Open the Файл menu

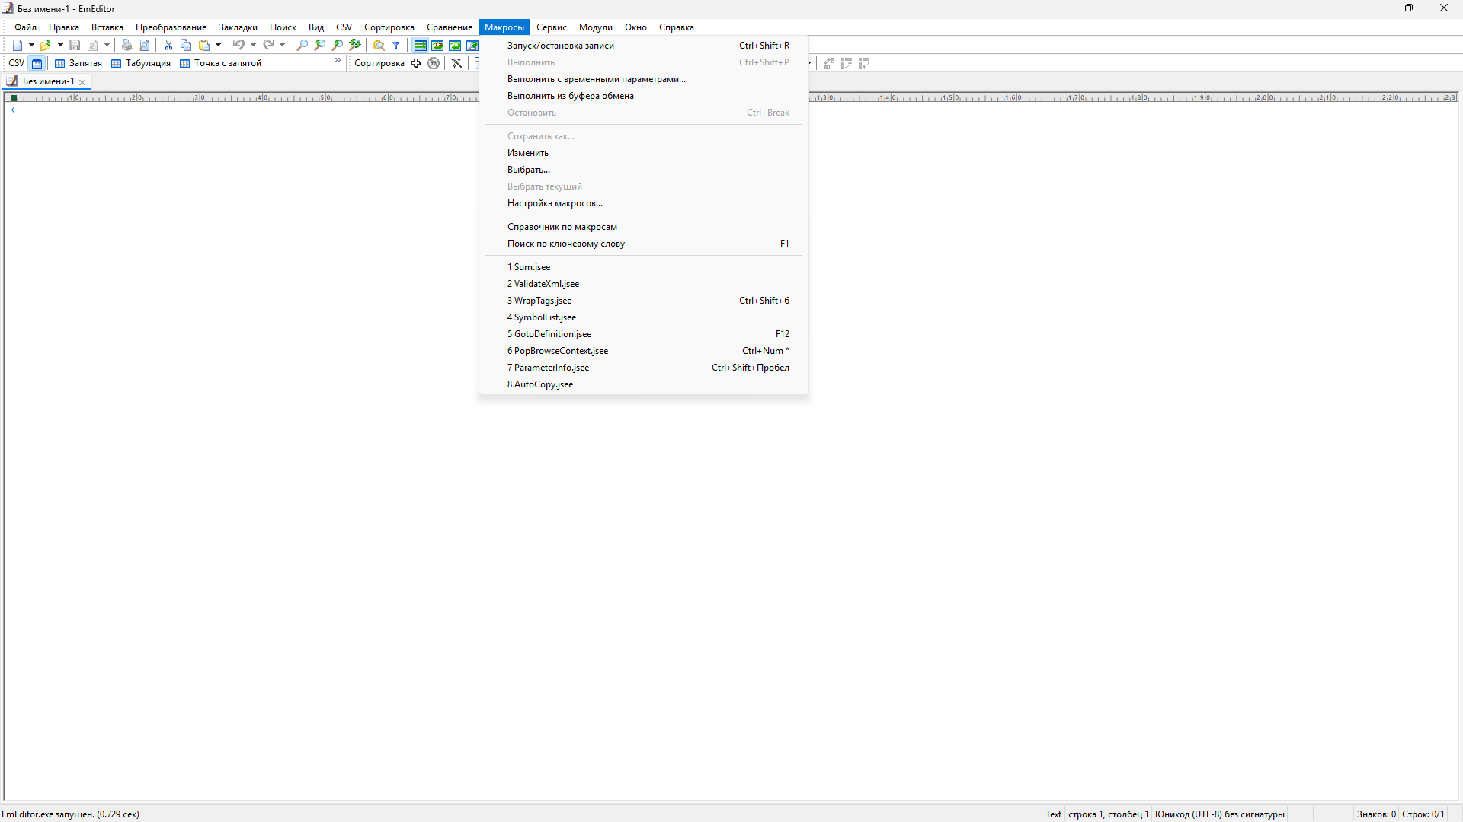pos(25,27)
